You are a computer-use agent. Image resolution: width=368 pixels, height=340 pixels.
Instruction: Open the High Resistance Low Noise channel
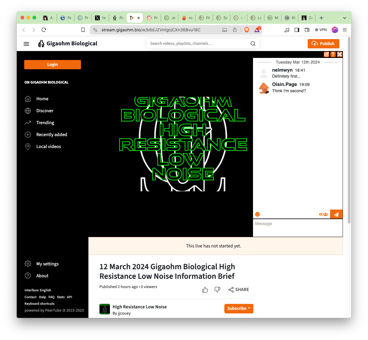click(139, 307)
